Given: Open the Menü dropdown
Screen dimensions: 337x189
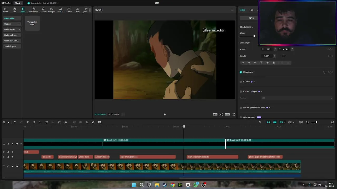Looking at the screenshot, I should pos(18,3).
